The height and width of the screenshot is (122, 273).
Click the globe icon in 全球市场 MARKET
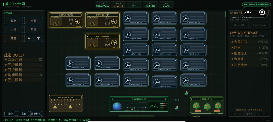(x=117, y=106)
